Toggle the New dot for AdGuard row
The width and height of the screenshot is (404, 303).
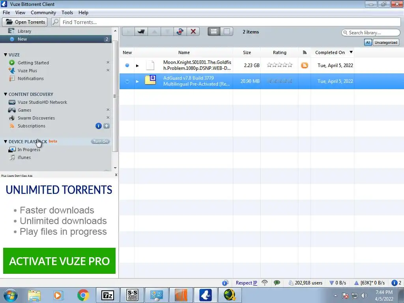tap(127, 81)
